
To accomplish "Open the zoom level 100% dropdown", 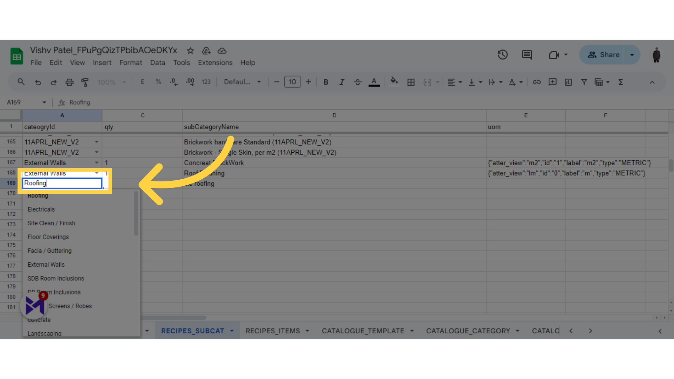I will pyautogui.click(x=112, y=82).
